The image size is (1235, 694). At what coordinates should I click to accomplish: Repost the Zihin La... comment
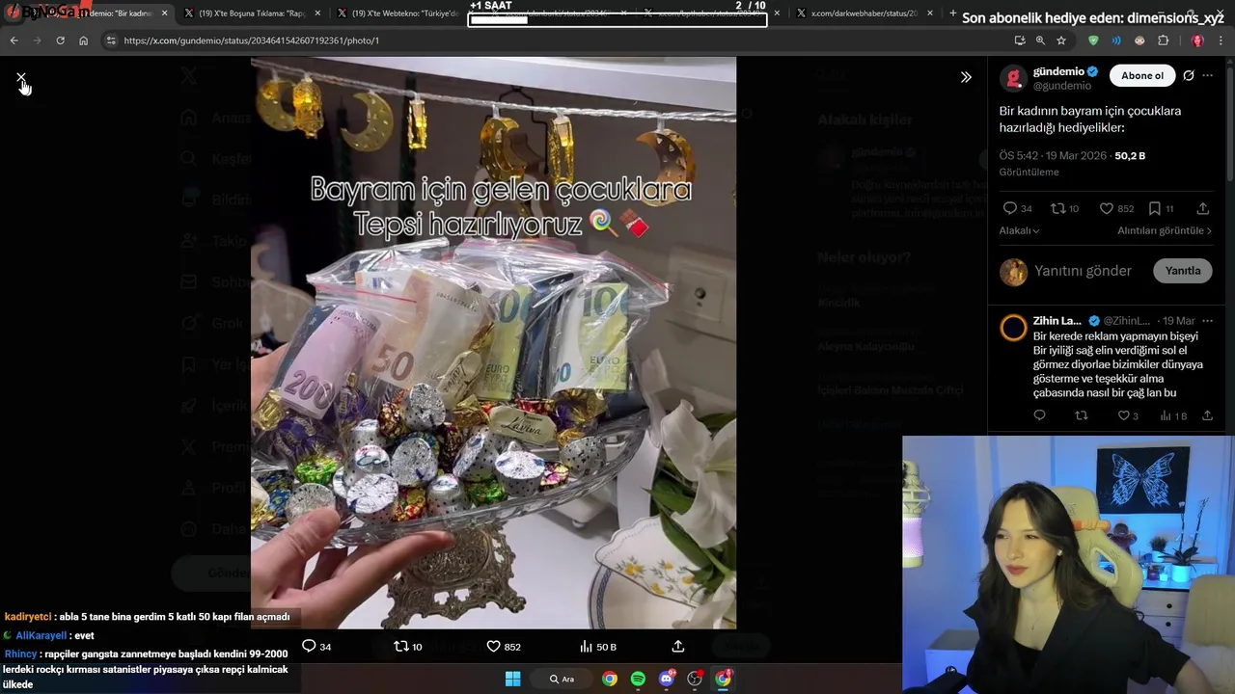1082,415
